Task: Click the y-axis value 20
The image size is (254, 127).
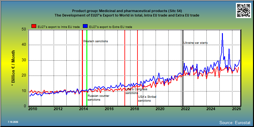Action: (23, 76)
